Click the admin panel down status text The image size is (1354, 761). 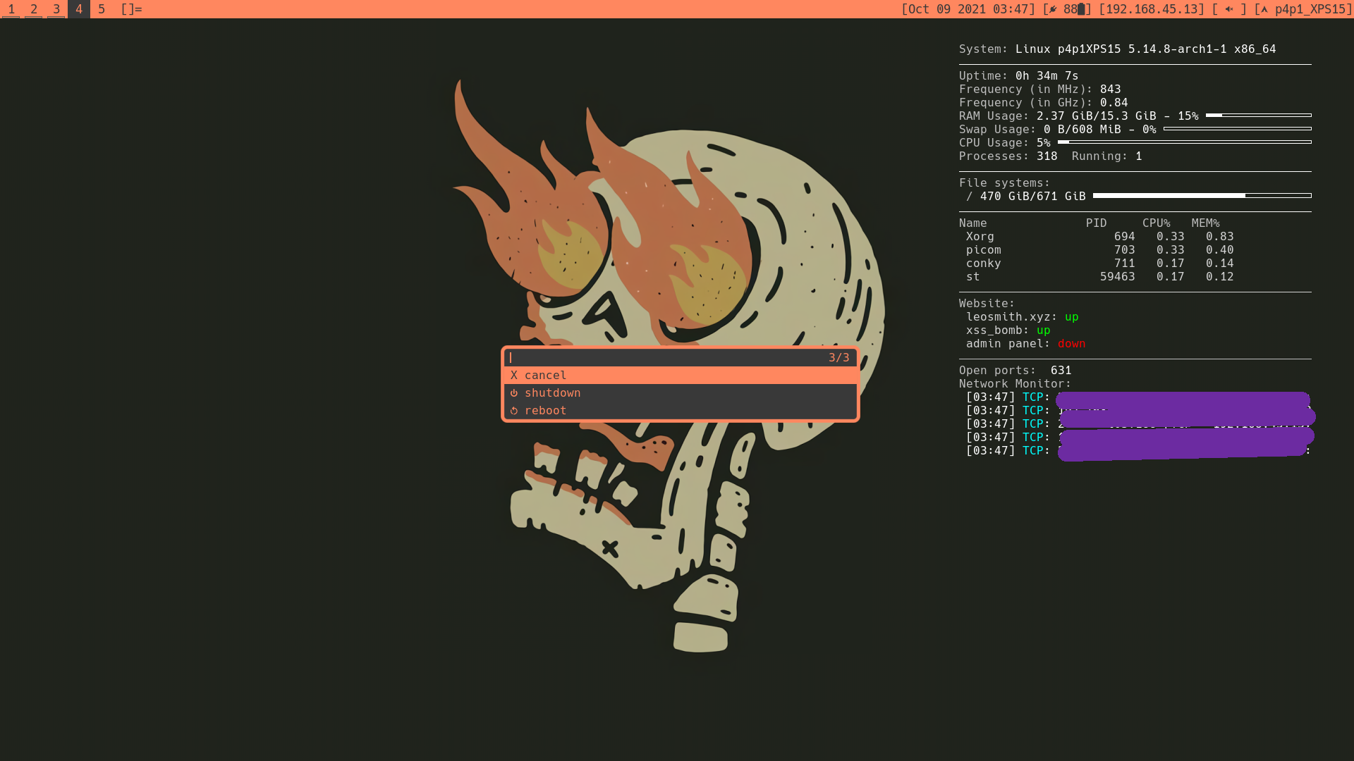(1071, 343)
